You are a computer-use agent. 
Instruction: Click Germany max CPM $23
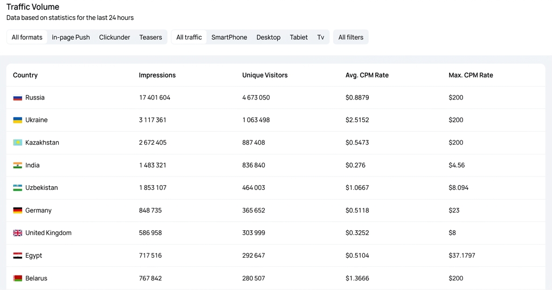(454, 210)
